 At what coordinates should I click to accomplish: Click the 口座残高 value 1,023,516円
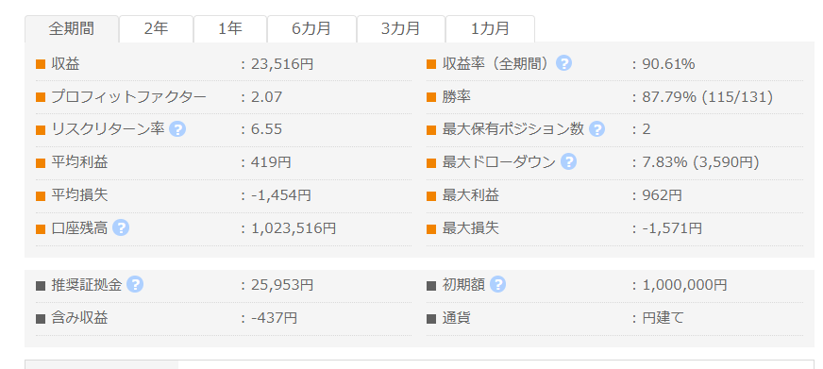[x=294, y=228]
